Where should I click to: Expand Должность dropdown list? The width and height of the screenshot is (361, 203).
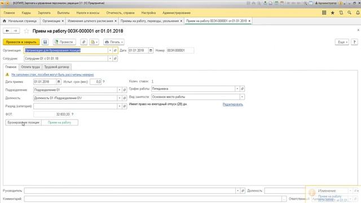(120, 98)
